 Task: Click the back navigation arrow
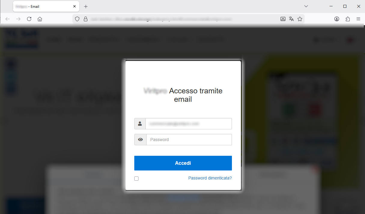8,19
